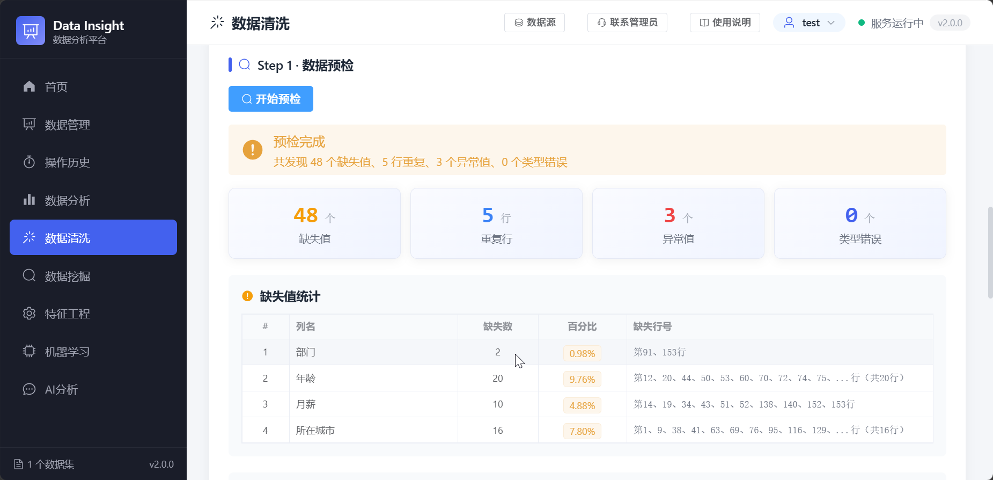The width and height of the screenshot is (993, 480).
Task: Click the search icon beside Step 1
Action: pos(245,65)
